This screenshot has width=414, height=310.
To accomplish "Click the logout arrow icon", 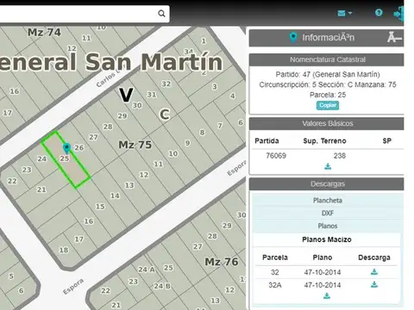I will (399, 14).
